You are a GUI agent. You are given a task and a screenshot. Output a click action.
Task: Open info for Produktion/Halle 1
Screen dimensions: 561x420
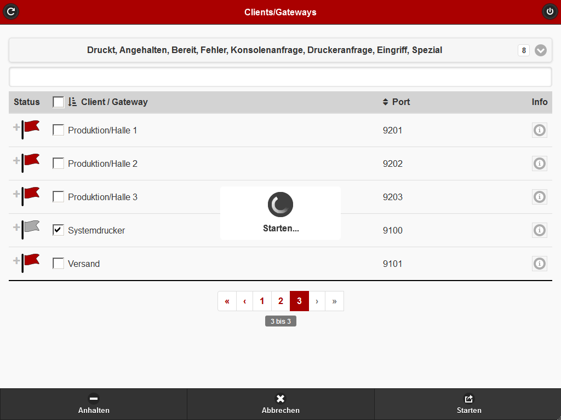(540, 130)
